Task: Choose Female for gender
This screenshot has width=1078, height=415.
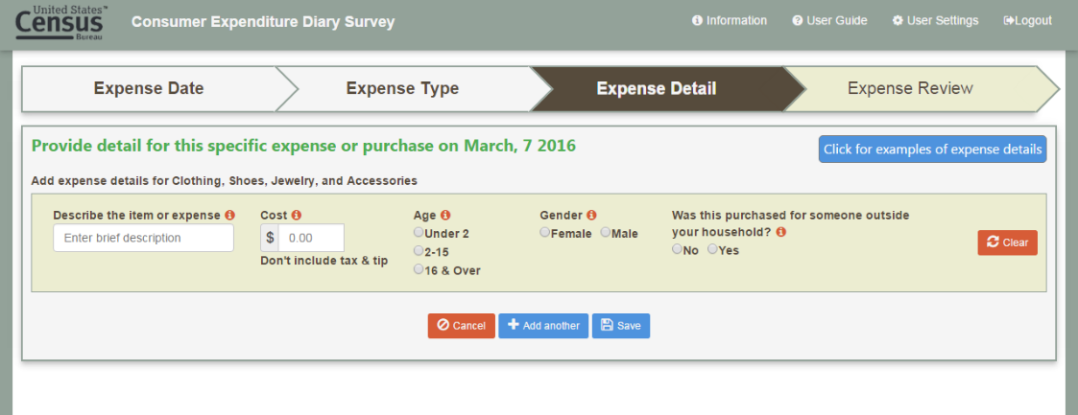Action: coord(545,233)
